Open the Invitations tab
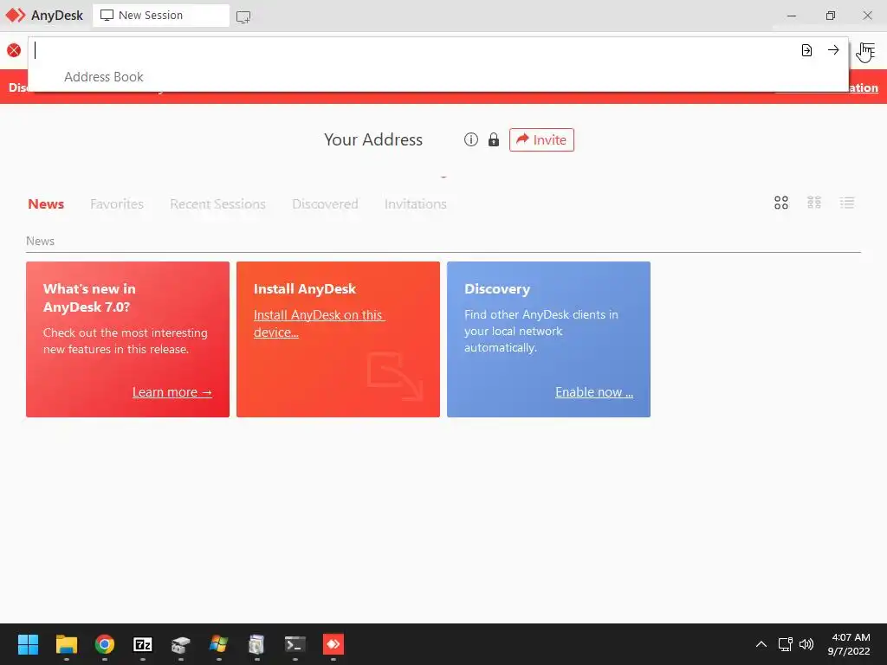 [415, 204]
